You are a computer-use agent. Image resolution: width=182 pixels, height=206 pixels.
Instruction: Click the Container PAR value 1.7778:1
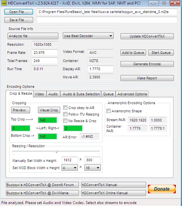[158, 128]
